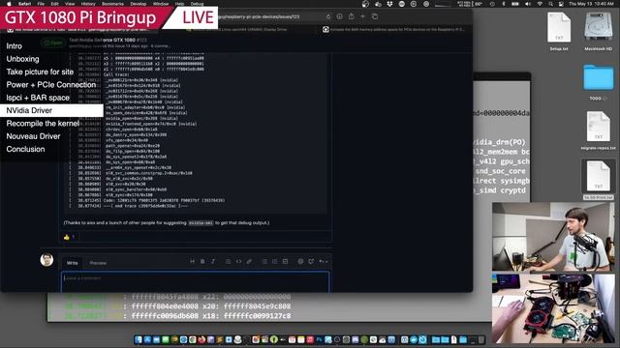
Task: Select Recompile the kernel chapter
Action: (43, 124)
